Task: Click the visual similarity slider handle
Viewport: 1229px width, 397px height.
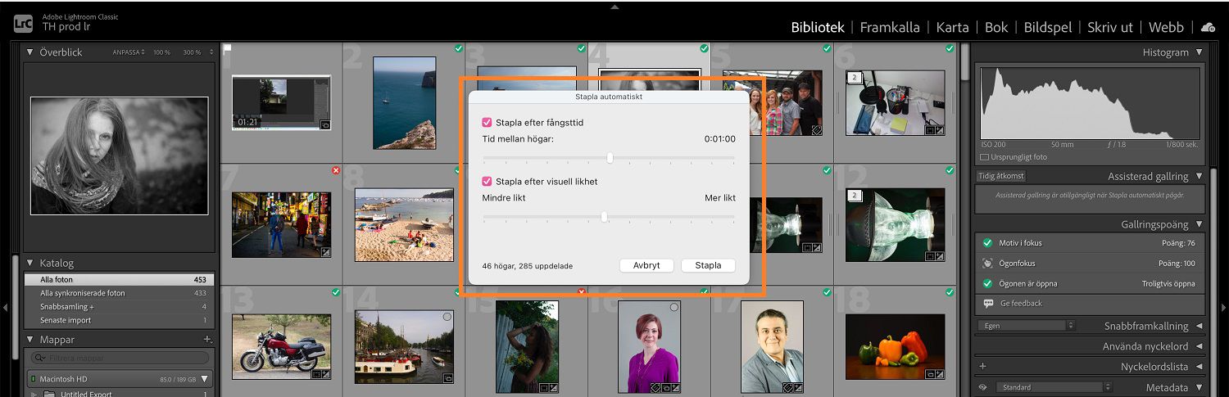Action: pyautogui.click(x=604, y=217)
